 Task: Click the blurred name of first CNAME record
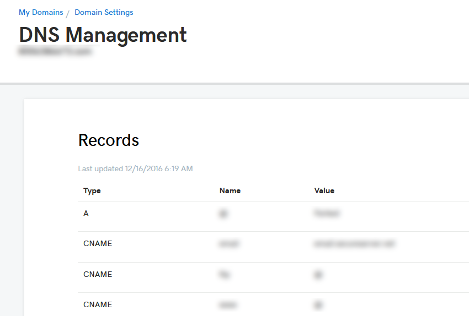pos(229,244)
